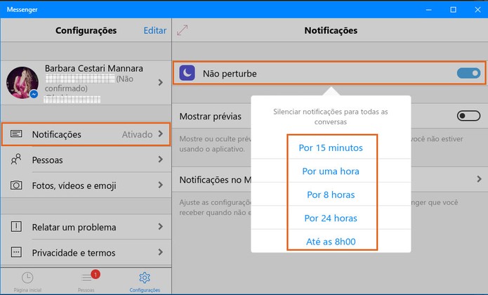Click the camera icon for Fotos, vídeos e emoji
Viewport: 488px width, 295px height.
click(16, 185)
